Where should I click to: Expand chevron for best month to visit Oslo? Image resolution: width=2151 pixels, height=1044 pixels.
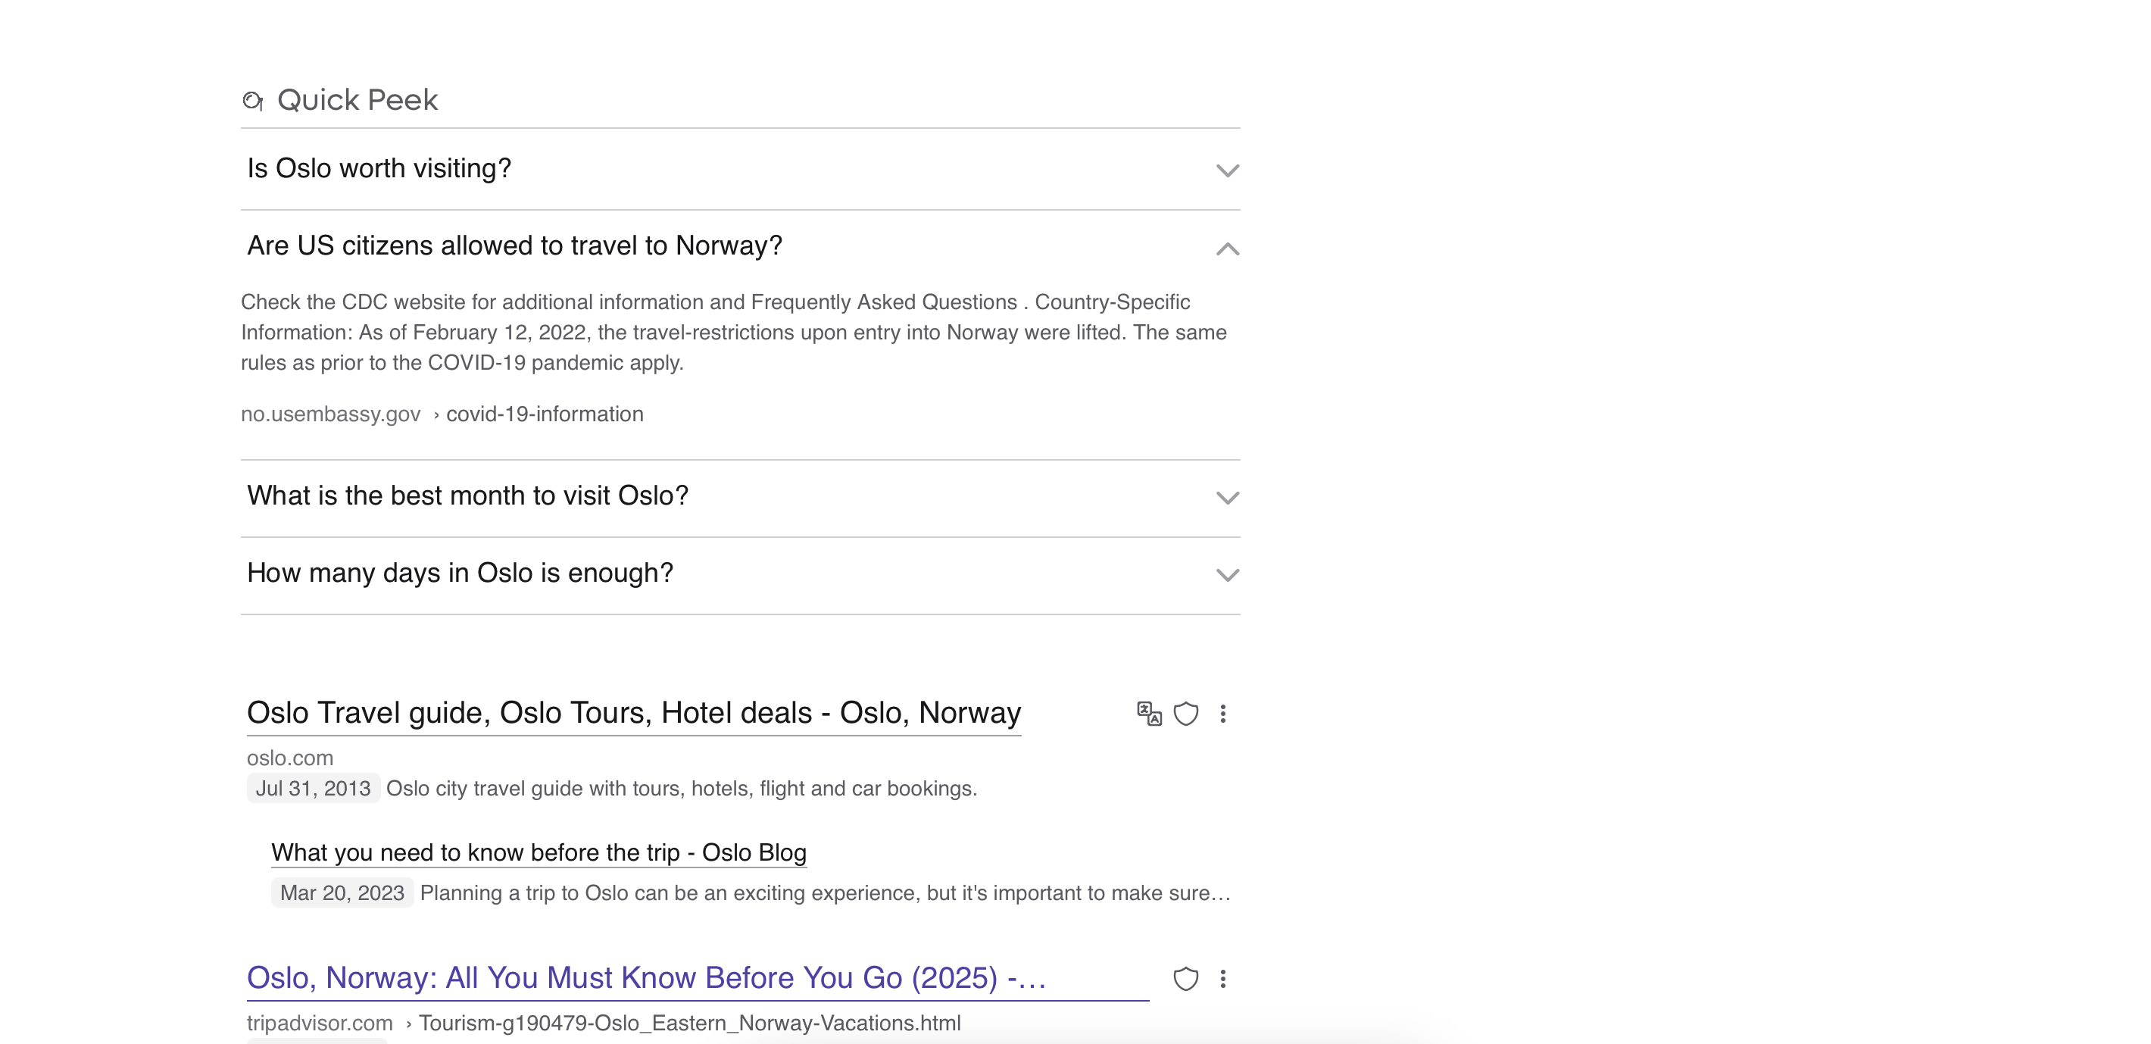[x=1228, y=499]
